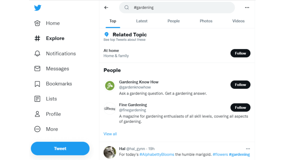285x160 pixels.
Task: Expand the More circle menu in sidebar
Action: click(37, 129)
